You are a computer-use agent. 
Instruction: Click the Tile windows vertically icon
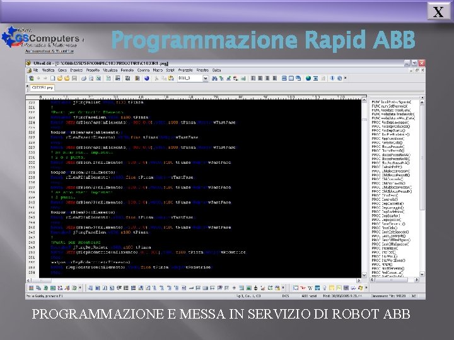[291, 78]
